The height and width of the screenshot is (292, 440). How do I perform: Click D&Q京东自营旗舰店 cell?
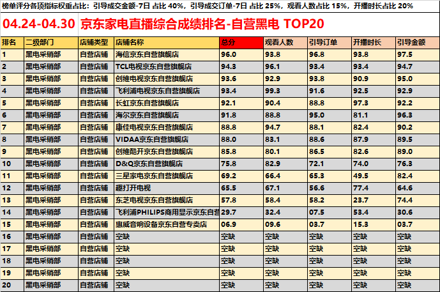tap(167, 164)
